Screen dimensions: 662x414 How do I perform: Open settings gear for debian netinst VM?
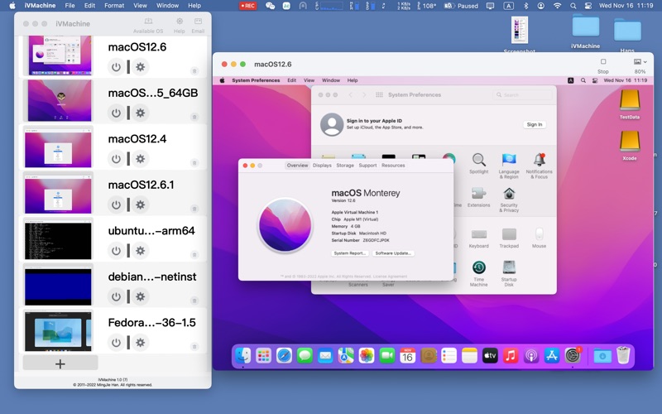(x=141, y=296)
